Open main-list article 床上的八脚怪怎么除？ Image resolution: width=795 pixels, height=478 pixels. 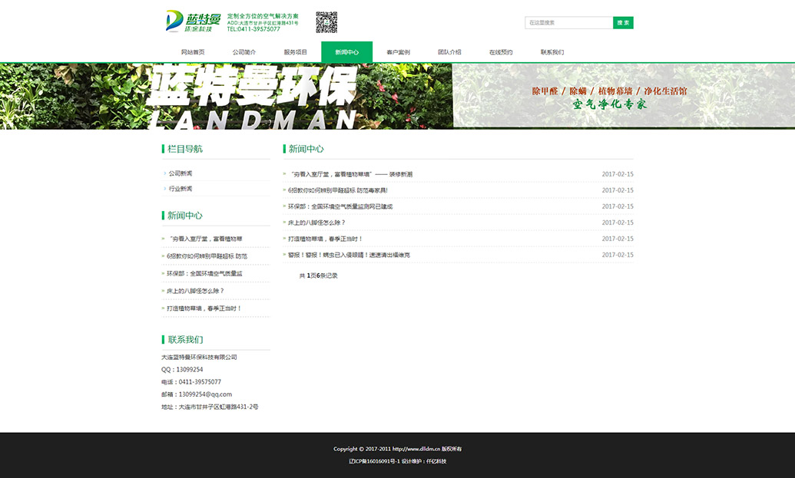click(316, 223)
